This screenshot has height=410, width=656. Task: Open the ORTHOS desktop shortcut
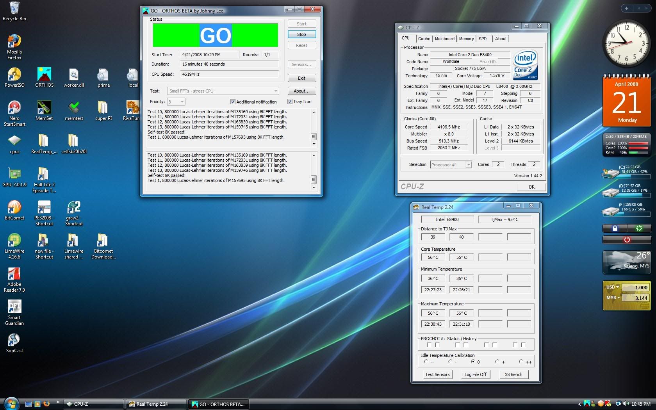click(x=44, y=75)
